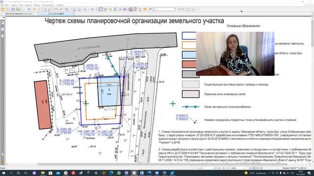Expand the Zoom Out dropdown arrow

coord(89,9)
